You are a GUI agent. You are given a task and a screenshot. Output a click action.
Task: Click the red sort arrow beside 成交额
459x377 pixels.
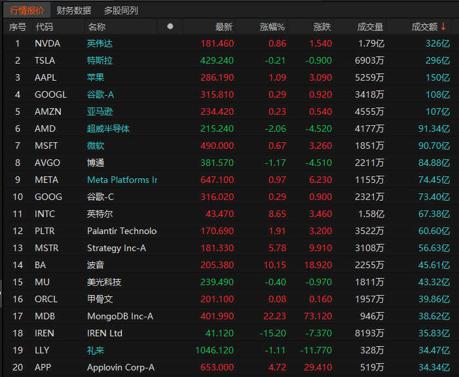click(x=443, y=26)
